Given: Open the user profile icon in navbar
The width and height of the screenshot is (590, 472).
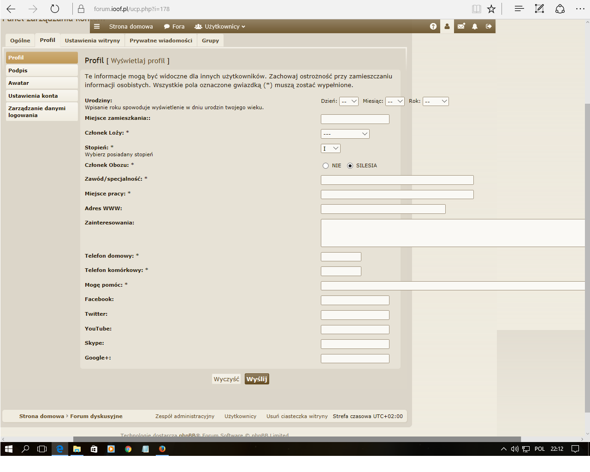Looking at the screenshot, I should pyautogui.click(x=447, y=26).
